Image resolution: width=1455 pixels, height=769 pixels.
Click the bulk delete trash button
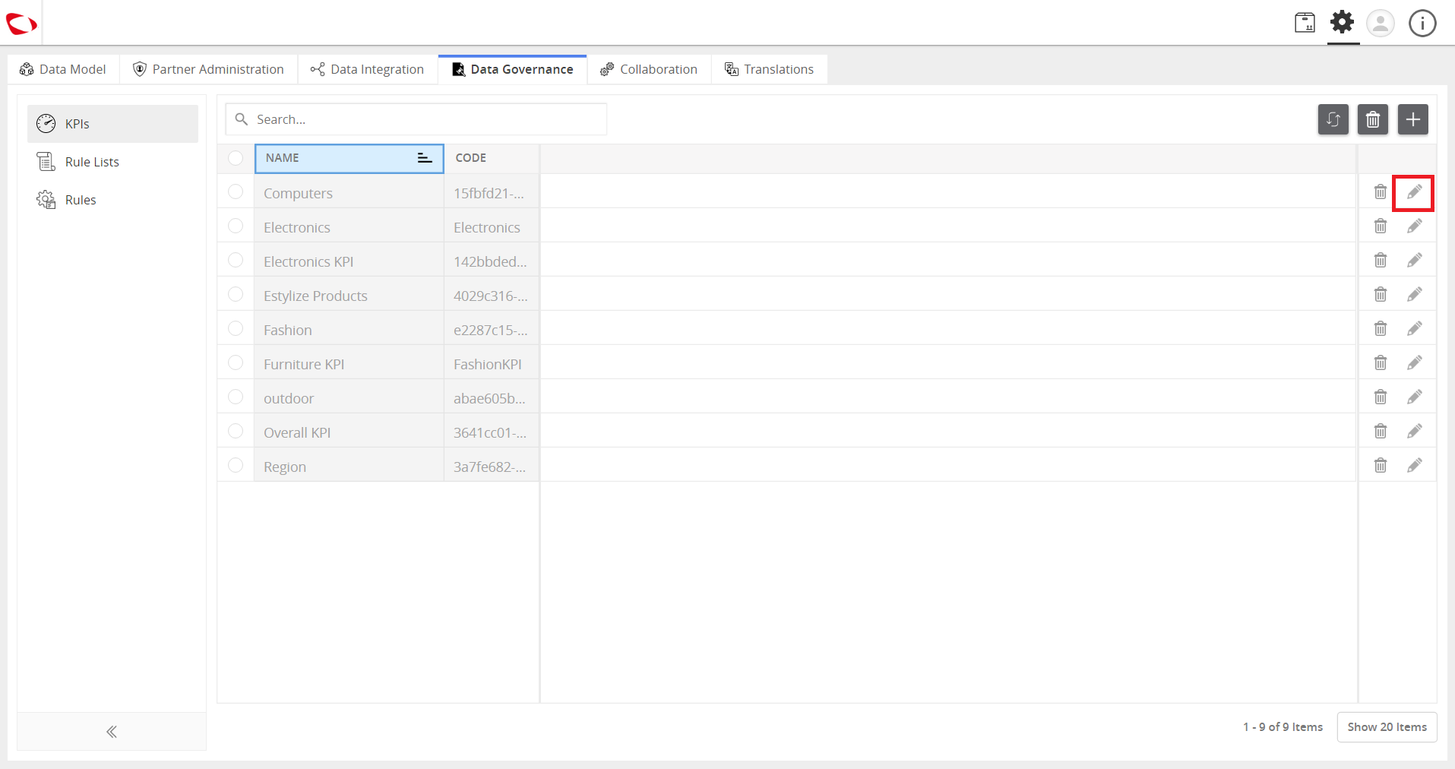[1372, 119]
